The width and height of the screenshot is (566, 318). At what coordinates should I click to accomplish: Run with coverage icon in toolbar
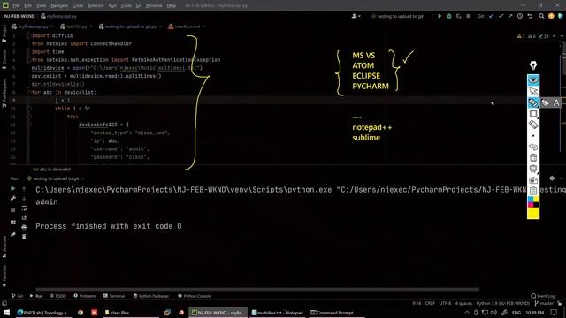[458, 16]
